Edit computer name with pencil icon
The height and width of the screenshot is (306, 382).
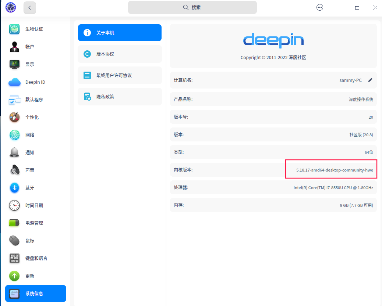[x=370, y=80]
